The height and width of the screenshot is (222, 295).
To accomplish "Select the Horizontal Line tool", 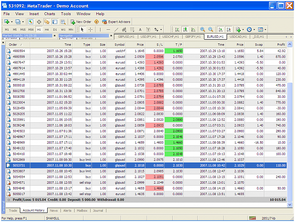I will (108, 30).
